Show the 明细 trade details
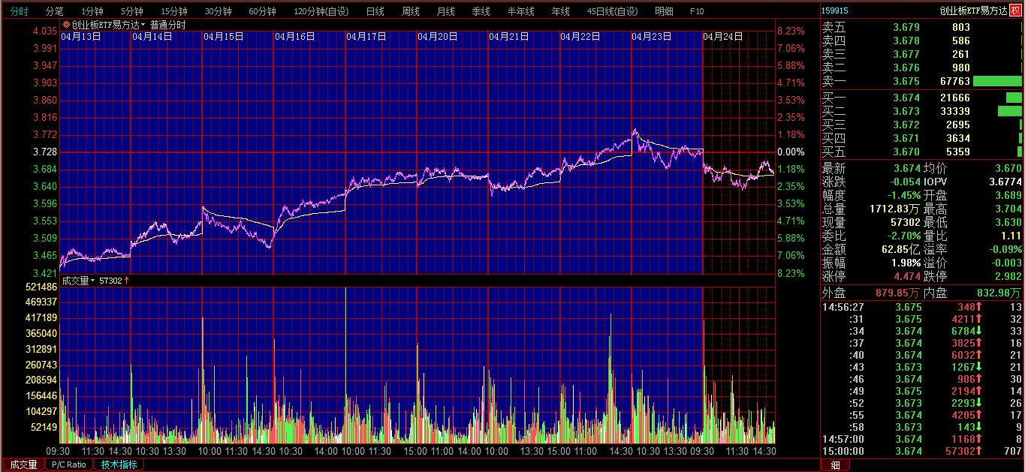Screen dimensions: 1025x472 tap(664, 11)
